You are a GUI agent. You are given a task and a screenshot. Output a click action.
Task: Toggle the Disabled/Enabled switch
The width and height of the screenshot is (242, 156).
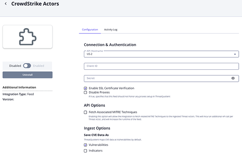tap(27, 66)
